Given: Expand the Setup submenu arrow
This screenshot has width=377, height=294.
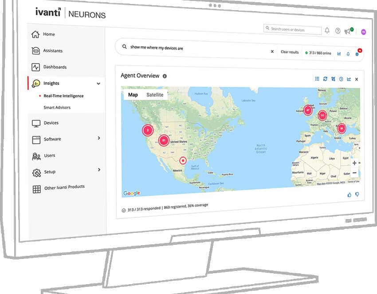Looking at the screenshot, I should tap(99, 170).
